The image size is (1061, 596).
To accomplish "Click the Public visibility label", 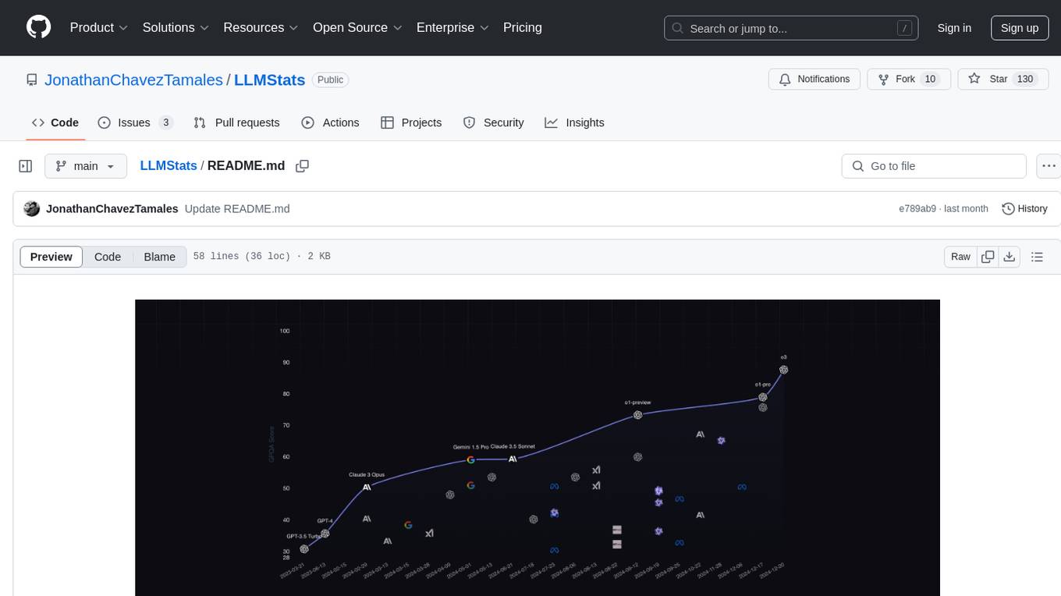I will tap(330, 80).
